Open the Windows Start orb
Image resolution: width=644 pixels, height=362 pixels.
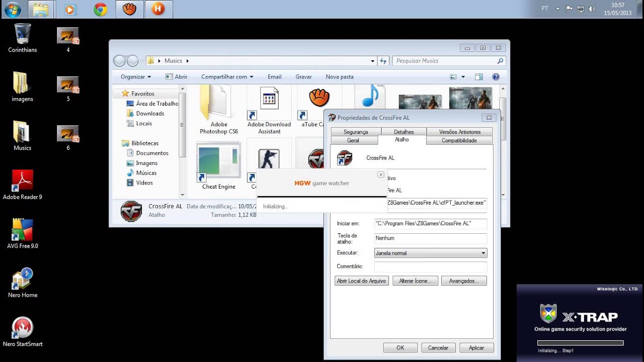coord(12,9)
